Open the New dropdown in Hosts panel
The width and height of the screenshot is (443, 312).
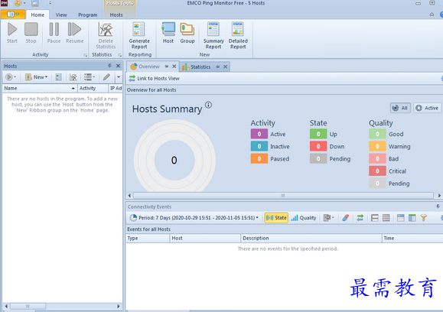(37, 76)
